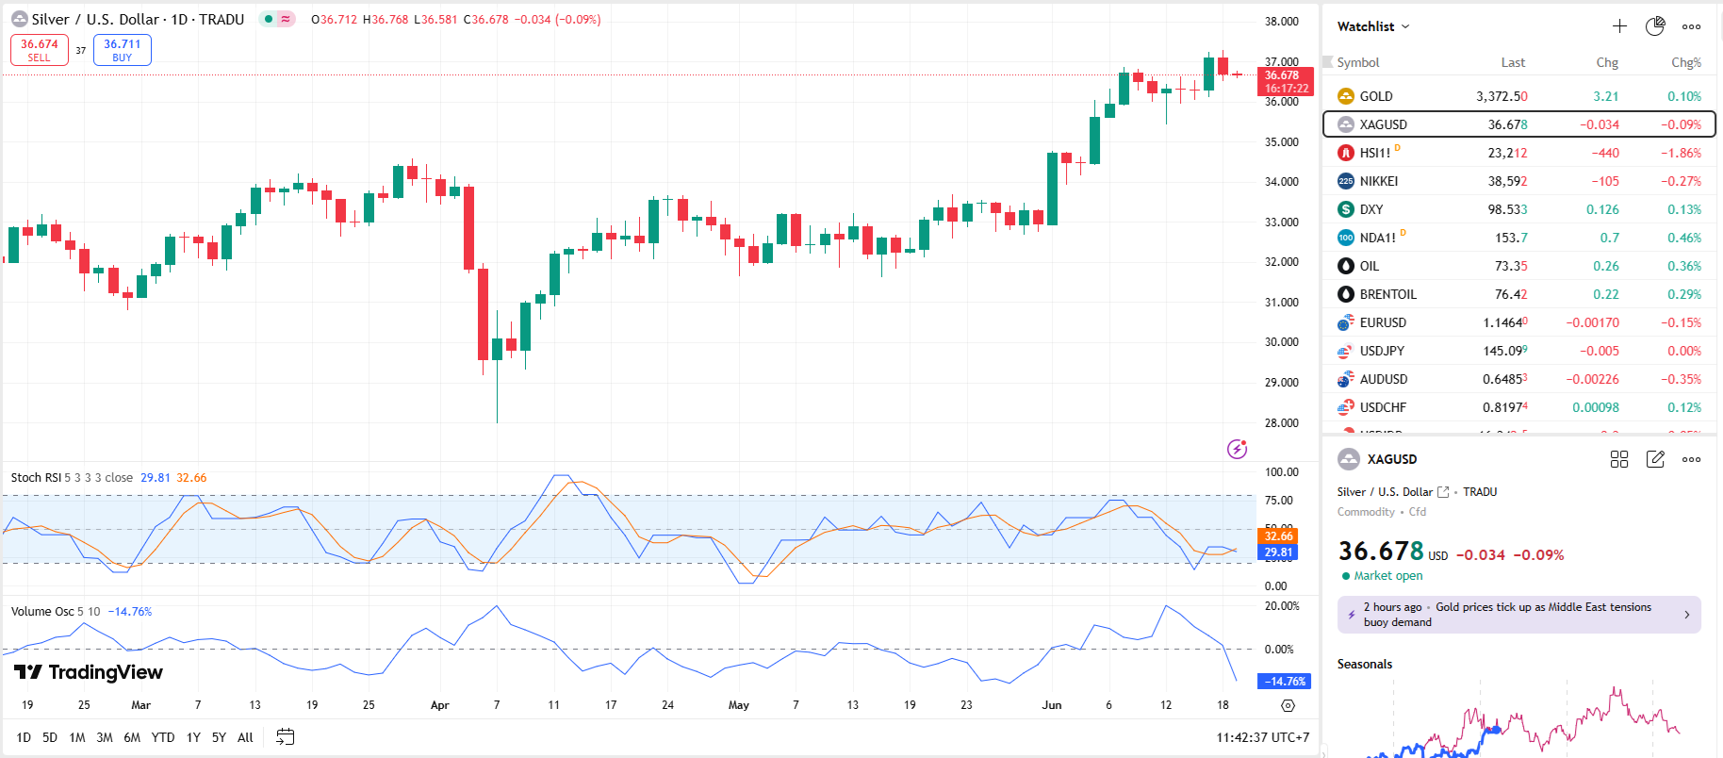Click the note edit icon in XAGUSD panel

click(1655, 459)
